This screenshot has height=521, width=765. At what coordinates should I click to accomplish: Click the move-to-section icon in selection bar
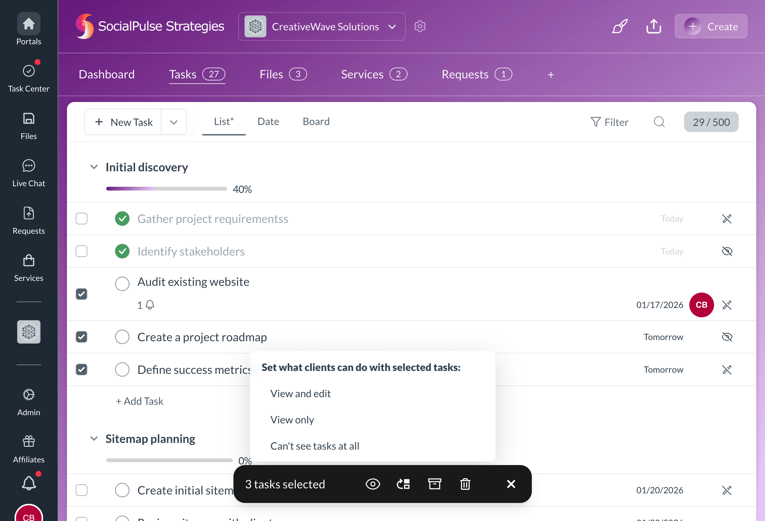point(403,484)
